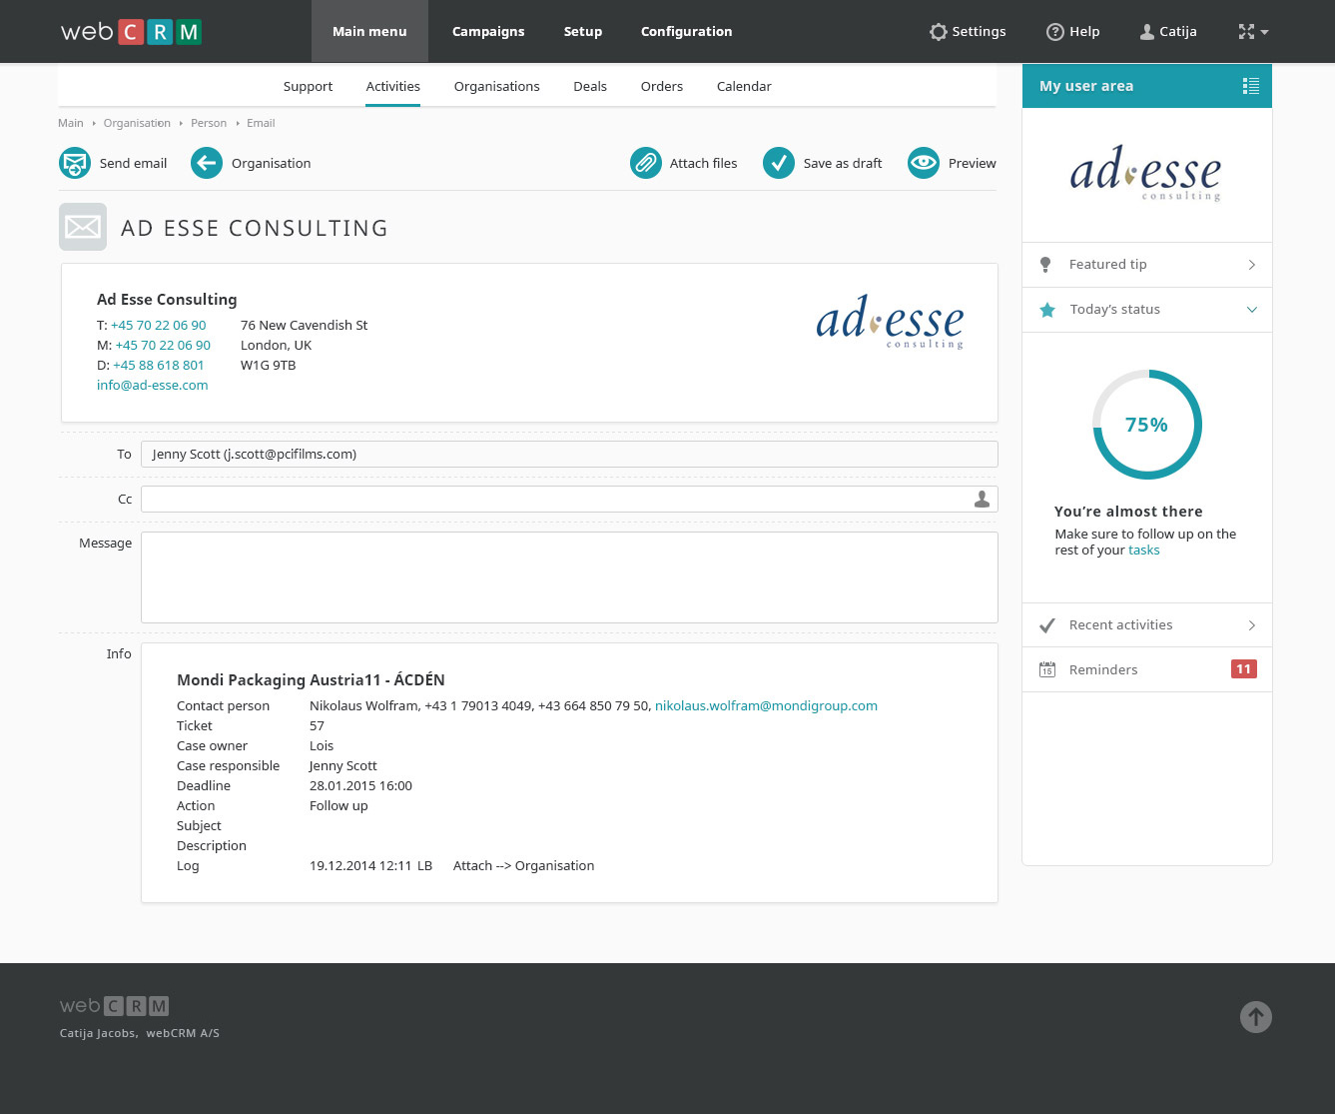Click the 75% progress circle
The width and height of the screenshot is (1335, 1114).
pos(1147,425)
